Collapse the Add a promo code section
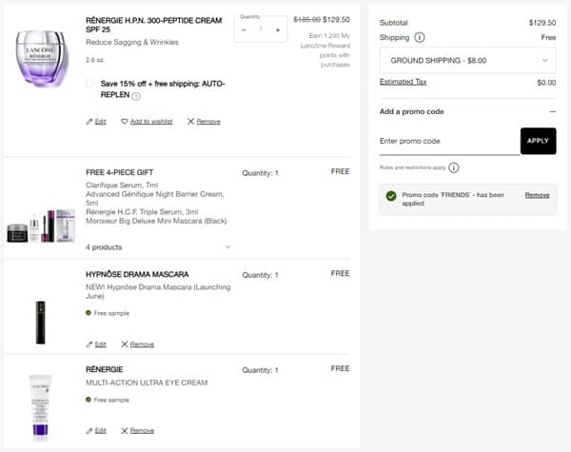Image resolution: width=571 pixels, height=452 pixels. [x=552, y=111]
